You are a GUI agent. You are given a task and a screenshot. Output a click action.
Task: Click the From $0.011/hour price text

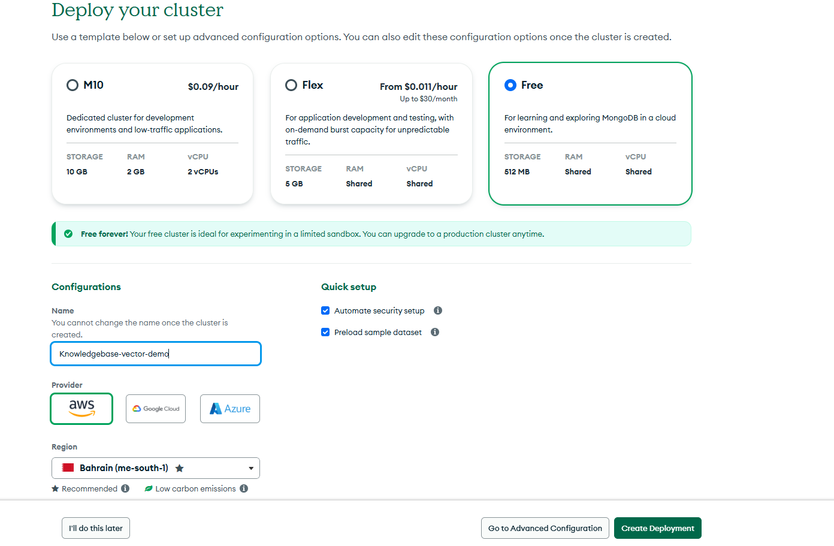(x=418, y=87)
